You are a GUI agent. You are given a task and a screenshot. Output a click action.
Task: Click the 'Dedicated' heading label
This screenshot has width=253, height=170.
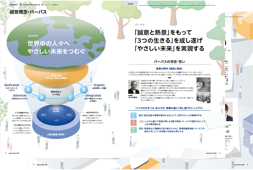[x=12, y=85]
